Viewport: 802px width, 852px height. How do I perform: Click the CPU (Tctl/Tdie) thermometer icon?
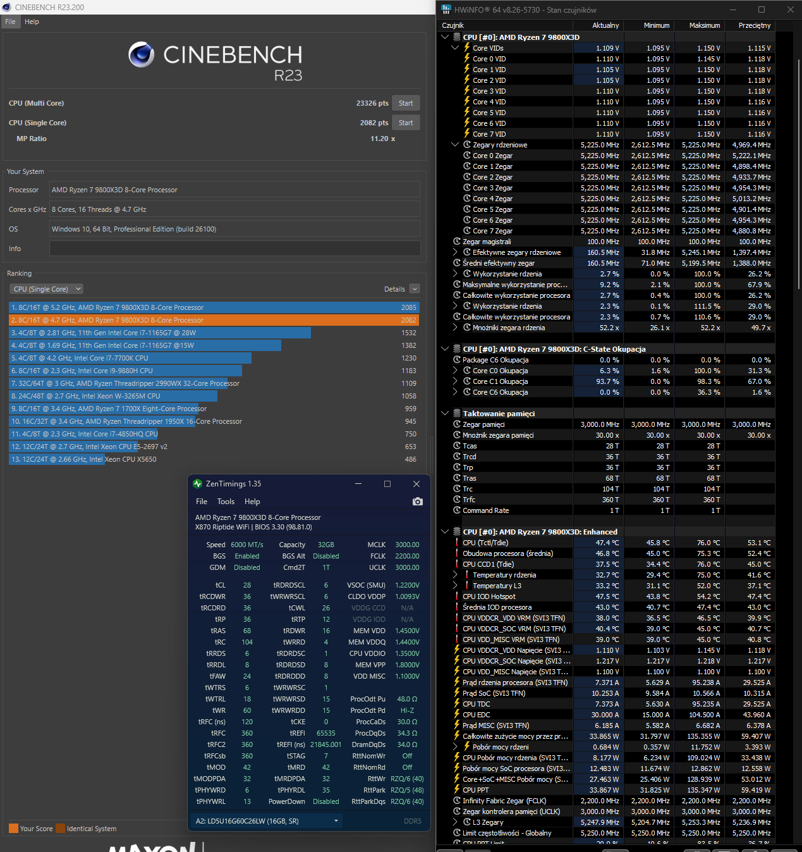coord(457,543)
